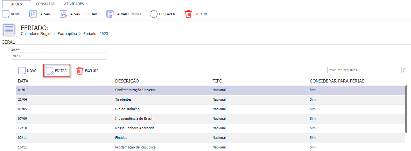
Task: Select the Tiradentes holiday row
Action: click(x=211, y=99)
